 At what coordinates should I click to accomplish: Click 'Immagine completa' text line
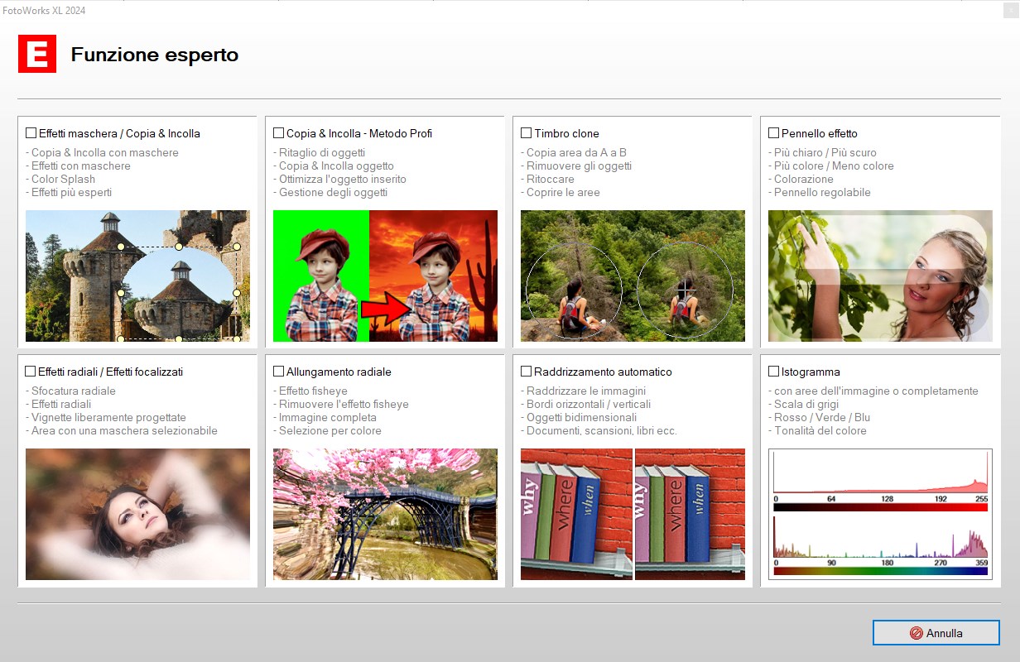324,417
